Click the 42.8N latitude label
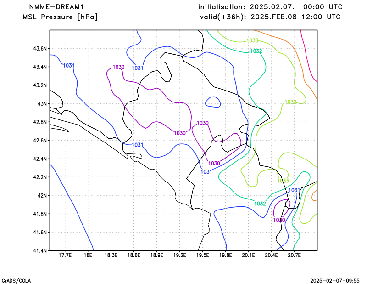 coord(40,122)
